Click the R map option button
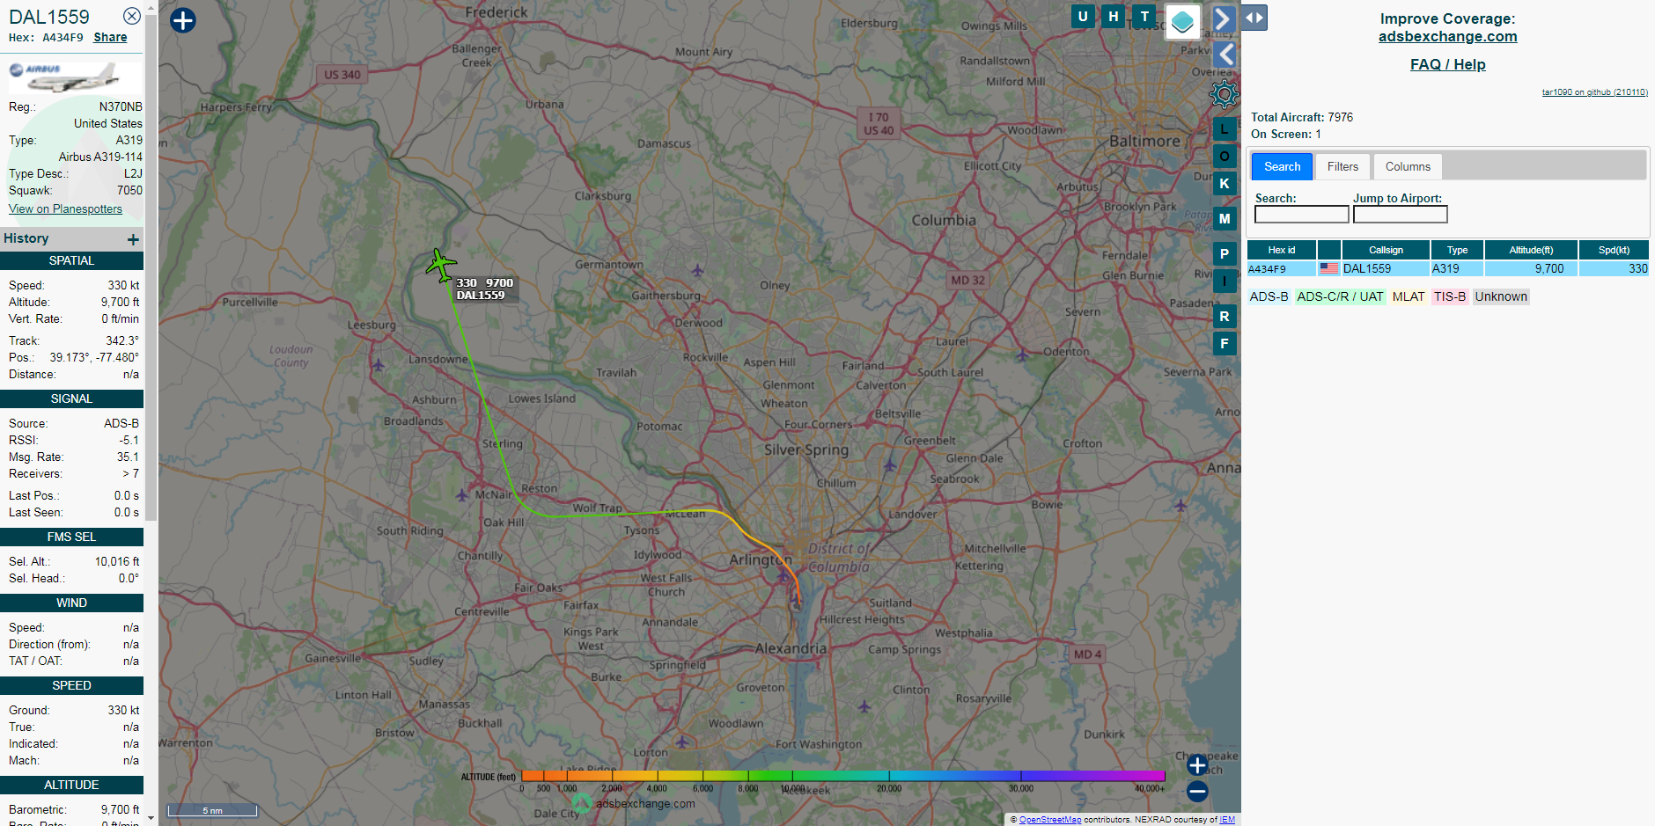The width and height of the screenshot is (1655, 826). 1225,316
